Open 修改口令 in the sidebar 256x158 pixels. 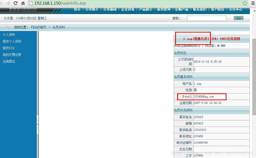[9, 48]
